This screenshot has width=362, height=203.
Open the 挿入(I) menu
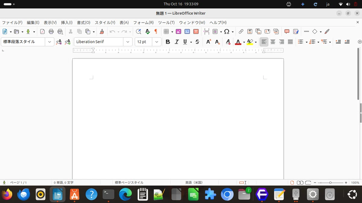pos(67,23)
